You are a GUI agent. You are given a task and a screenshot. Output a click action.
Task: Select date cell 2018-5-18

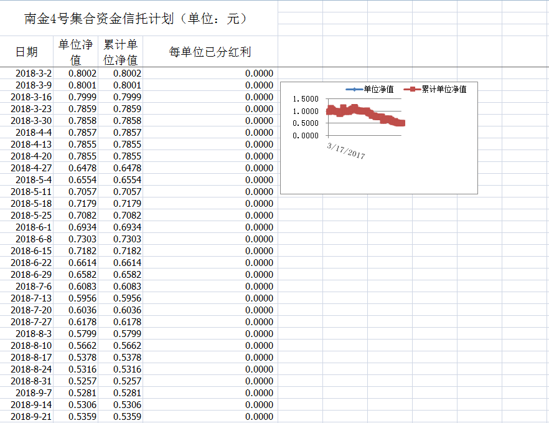point(27,204)
